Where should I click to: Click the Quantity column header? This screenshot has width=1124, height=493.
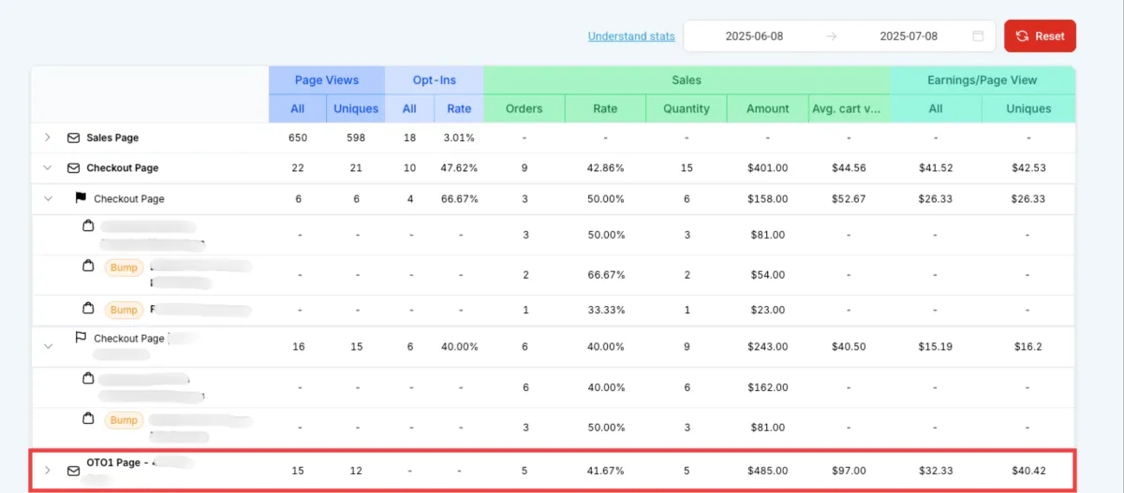click(x=687, y=109)
